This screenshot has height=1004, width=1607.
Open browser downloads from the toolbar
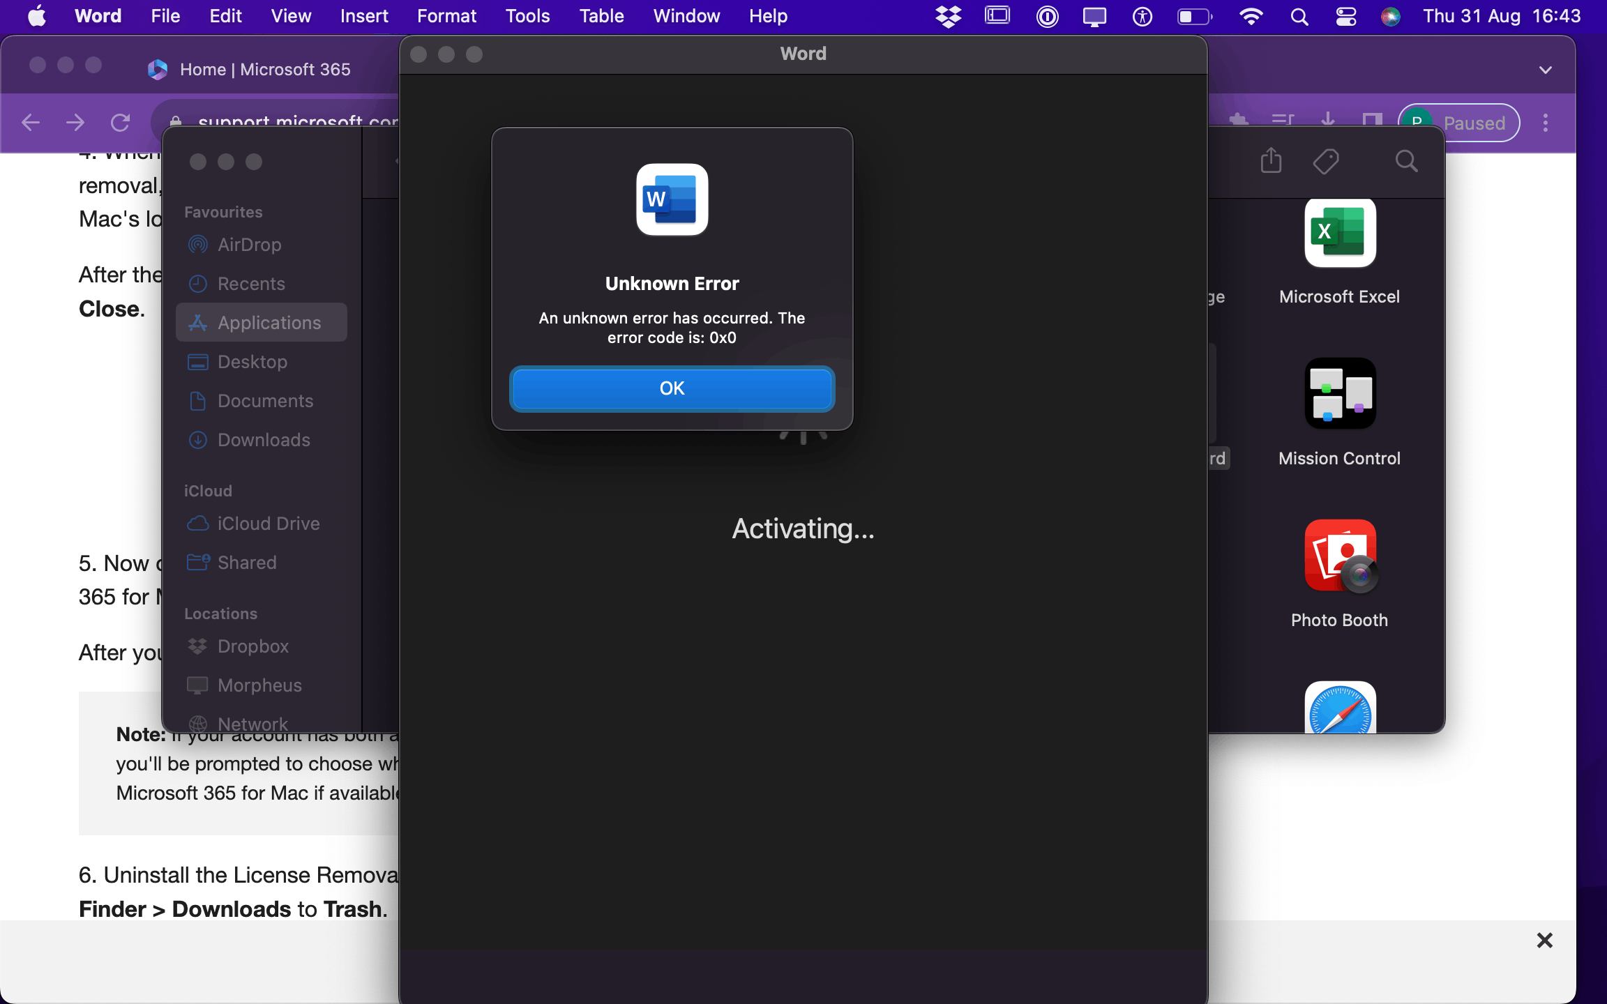tap(1328, 120)
